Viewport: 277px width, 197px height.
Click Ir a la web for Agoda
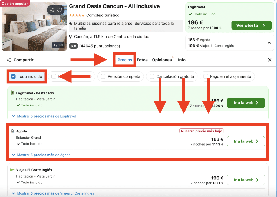click(x=246, y=141)
